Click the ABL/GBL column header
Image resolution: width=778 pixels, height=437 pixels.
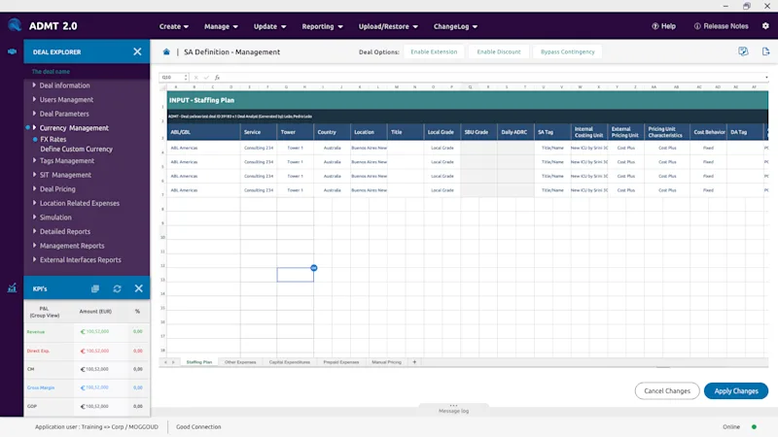pyautogui.click(x=203, y=132)
